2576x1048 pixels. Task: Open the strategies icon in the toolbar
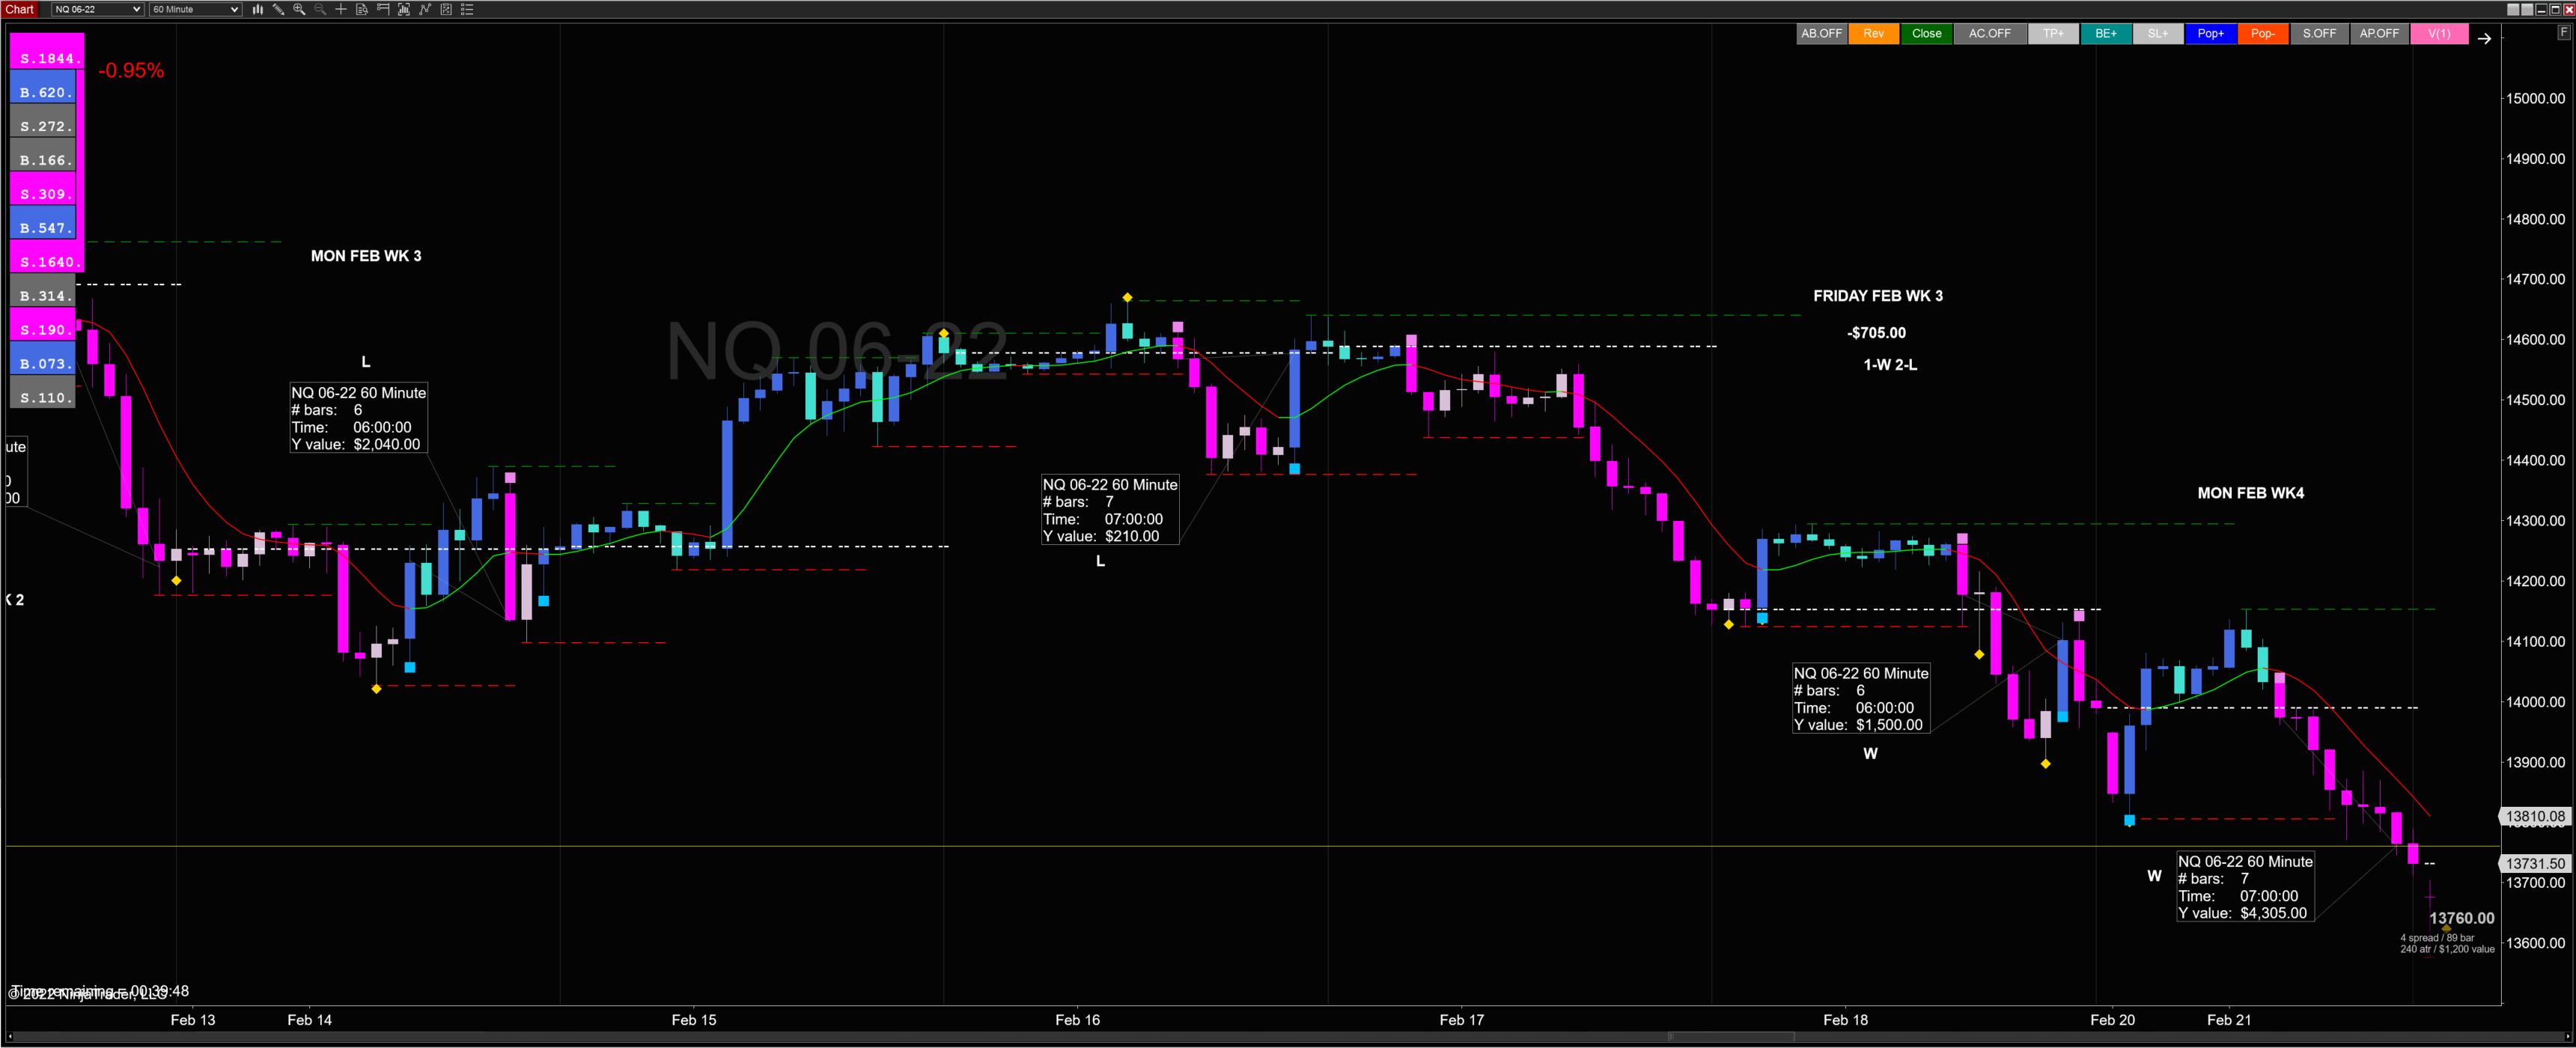pyautogui.click(x=425, y=9)
